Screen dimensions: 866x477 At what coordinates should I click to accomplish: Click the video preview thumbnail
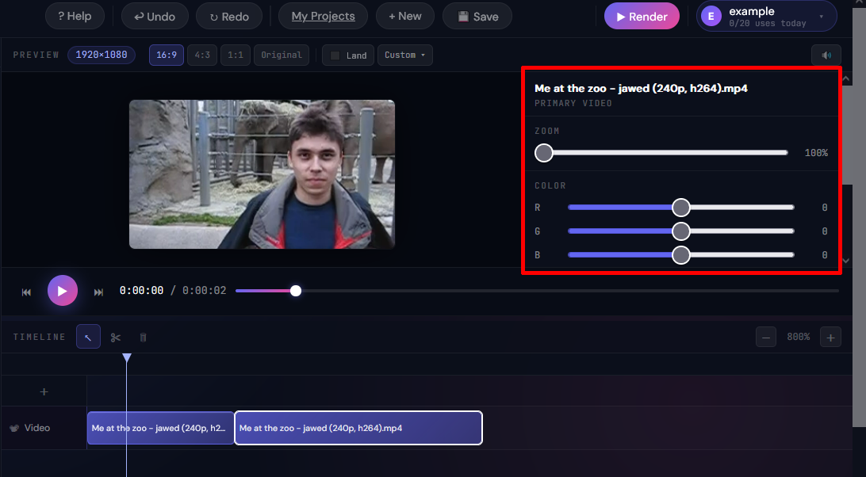262,174
